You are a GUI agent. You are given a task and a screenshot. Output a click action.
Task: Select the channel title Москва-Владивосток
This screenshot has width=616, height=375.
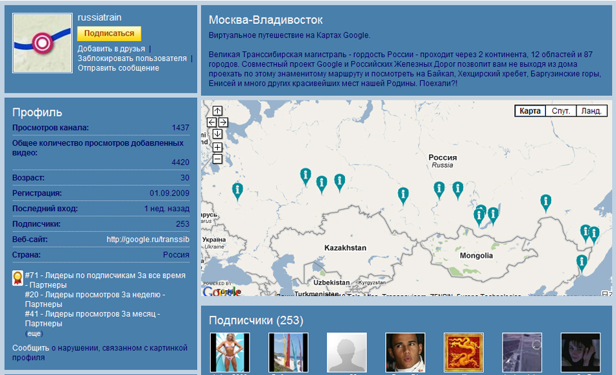[x=266, y=19]
